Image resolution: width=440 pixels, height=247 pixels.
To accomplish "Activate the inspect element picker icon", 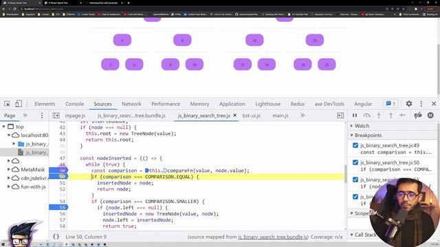I will click(x=8, y=104).
